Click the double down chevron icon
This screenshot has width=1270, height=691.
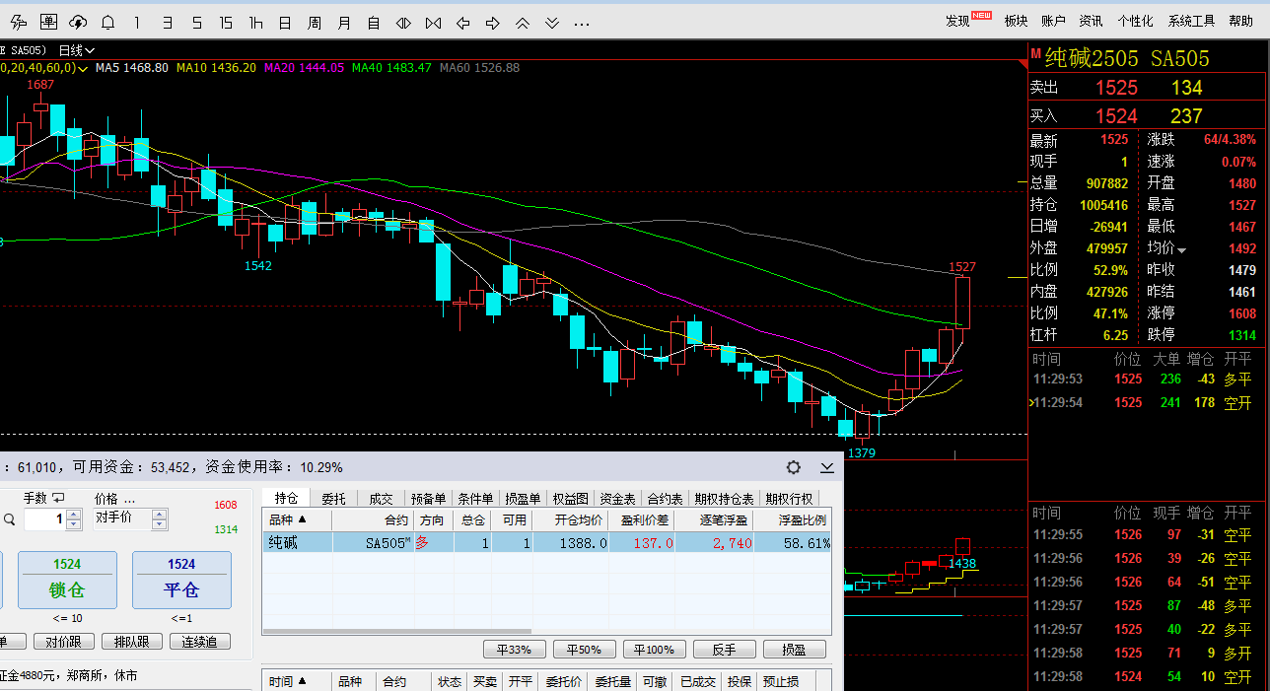coord(552,22)
